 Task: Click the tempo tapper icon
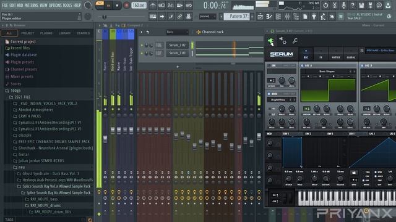click(323, 17)
